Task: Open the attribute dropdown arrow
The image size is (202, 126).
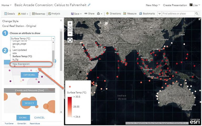Action: coord(53,39)
